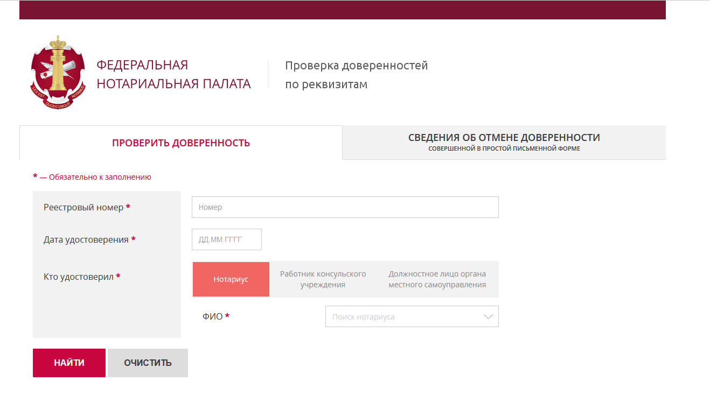Screen dimensions: 710x403
Task: Select Должностное лицо органа местного самоуправления
Action: [x=437, y=279]
